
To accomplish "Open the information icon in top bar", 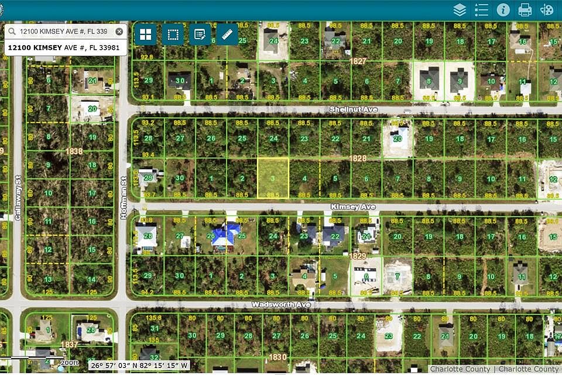I will coord(503,10).
